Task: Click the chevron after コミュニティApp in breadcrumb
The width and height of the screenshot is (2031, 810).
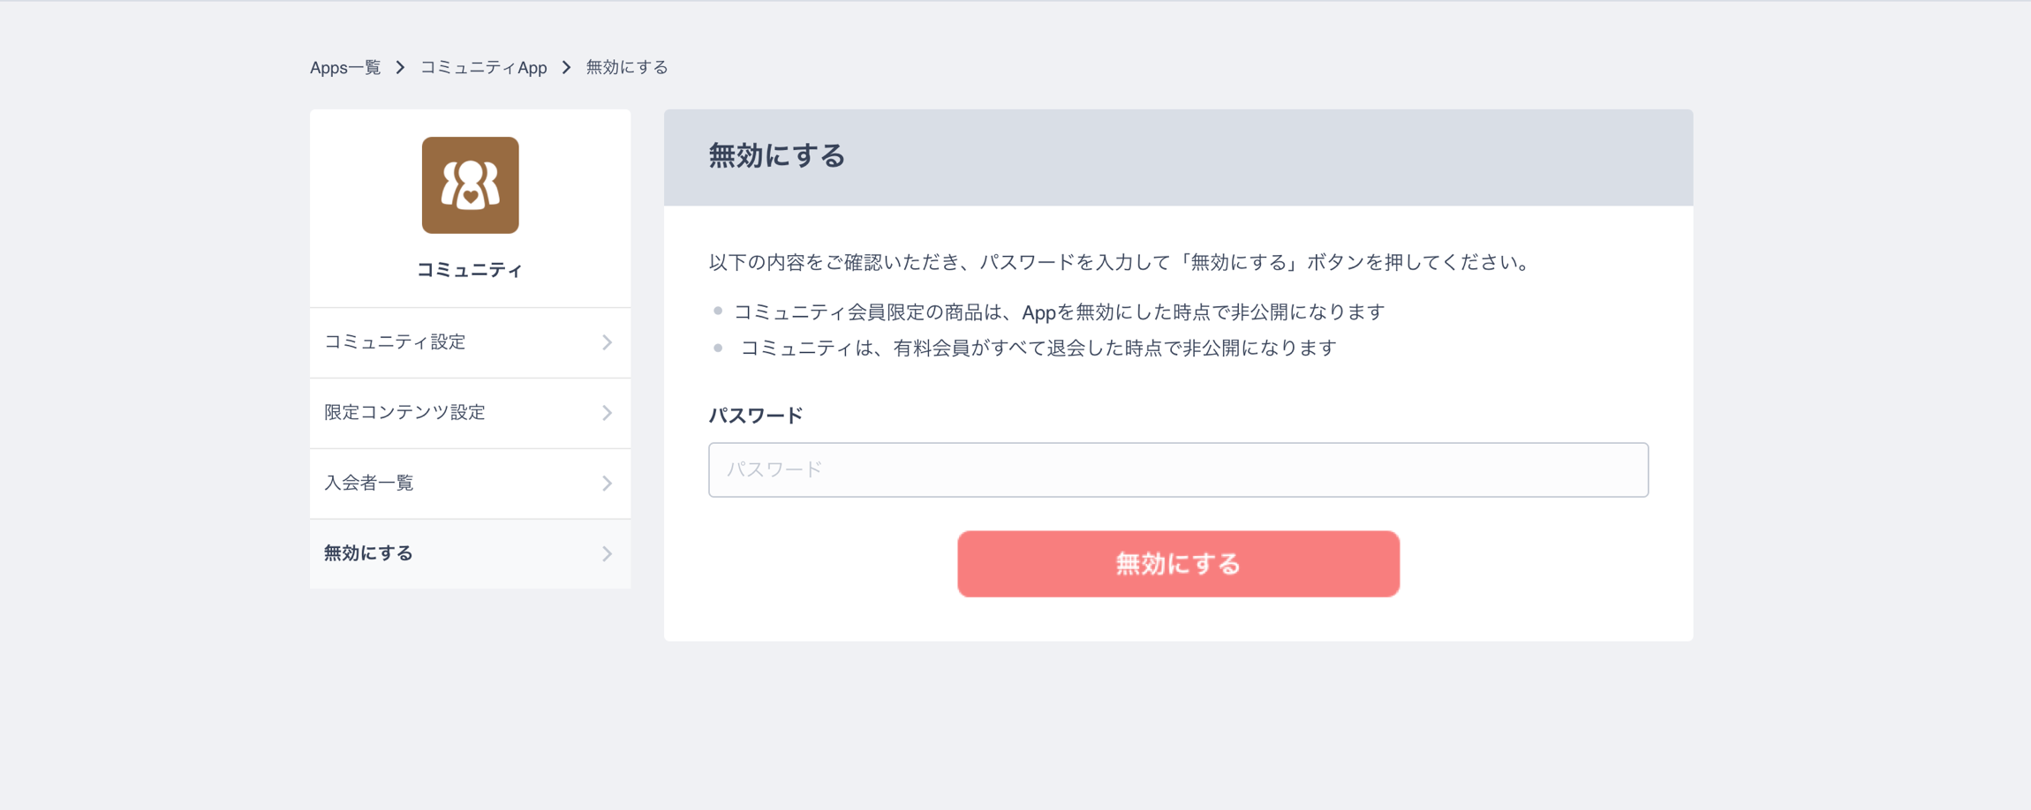Action: (567, 68)
